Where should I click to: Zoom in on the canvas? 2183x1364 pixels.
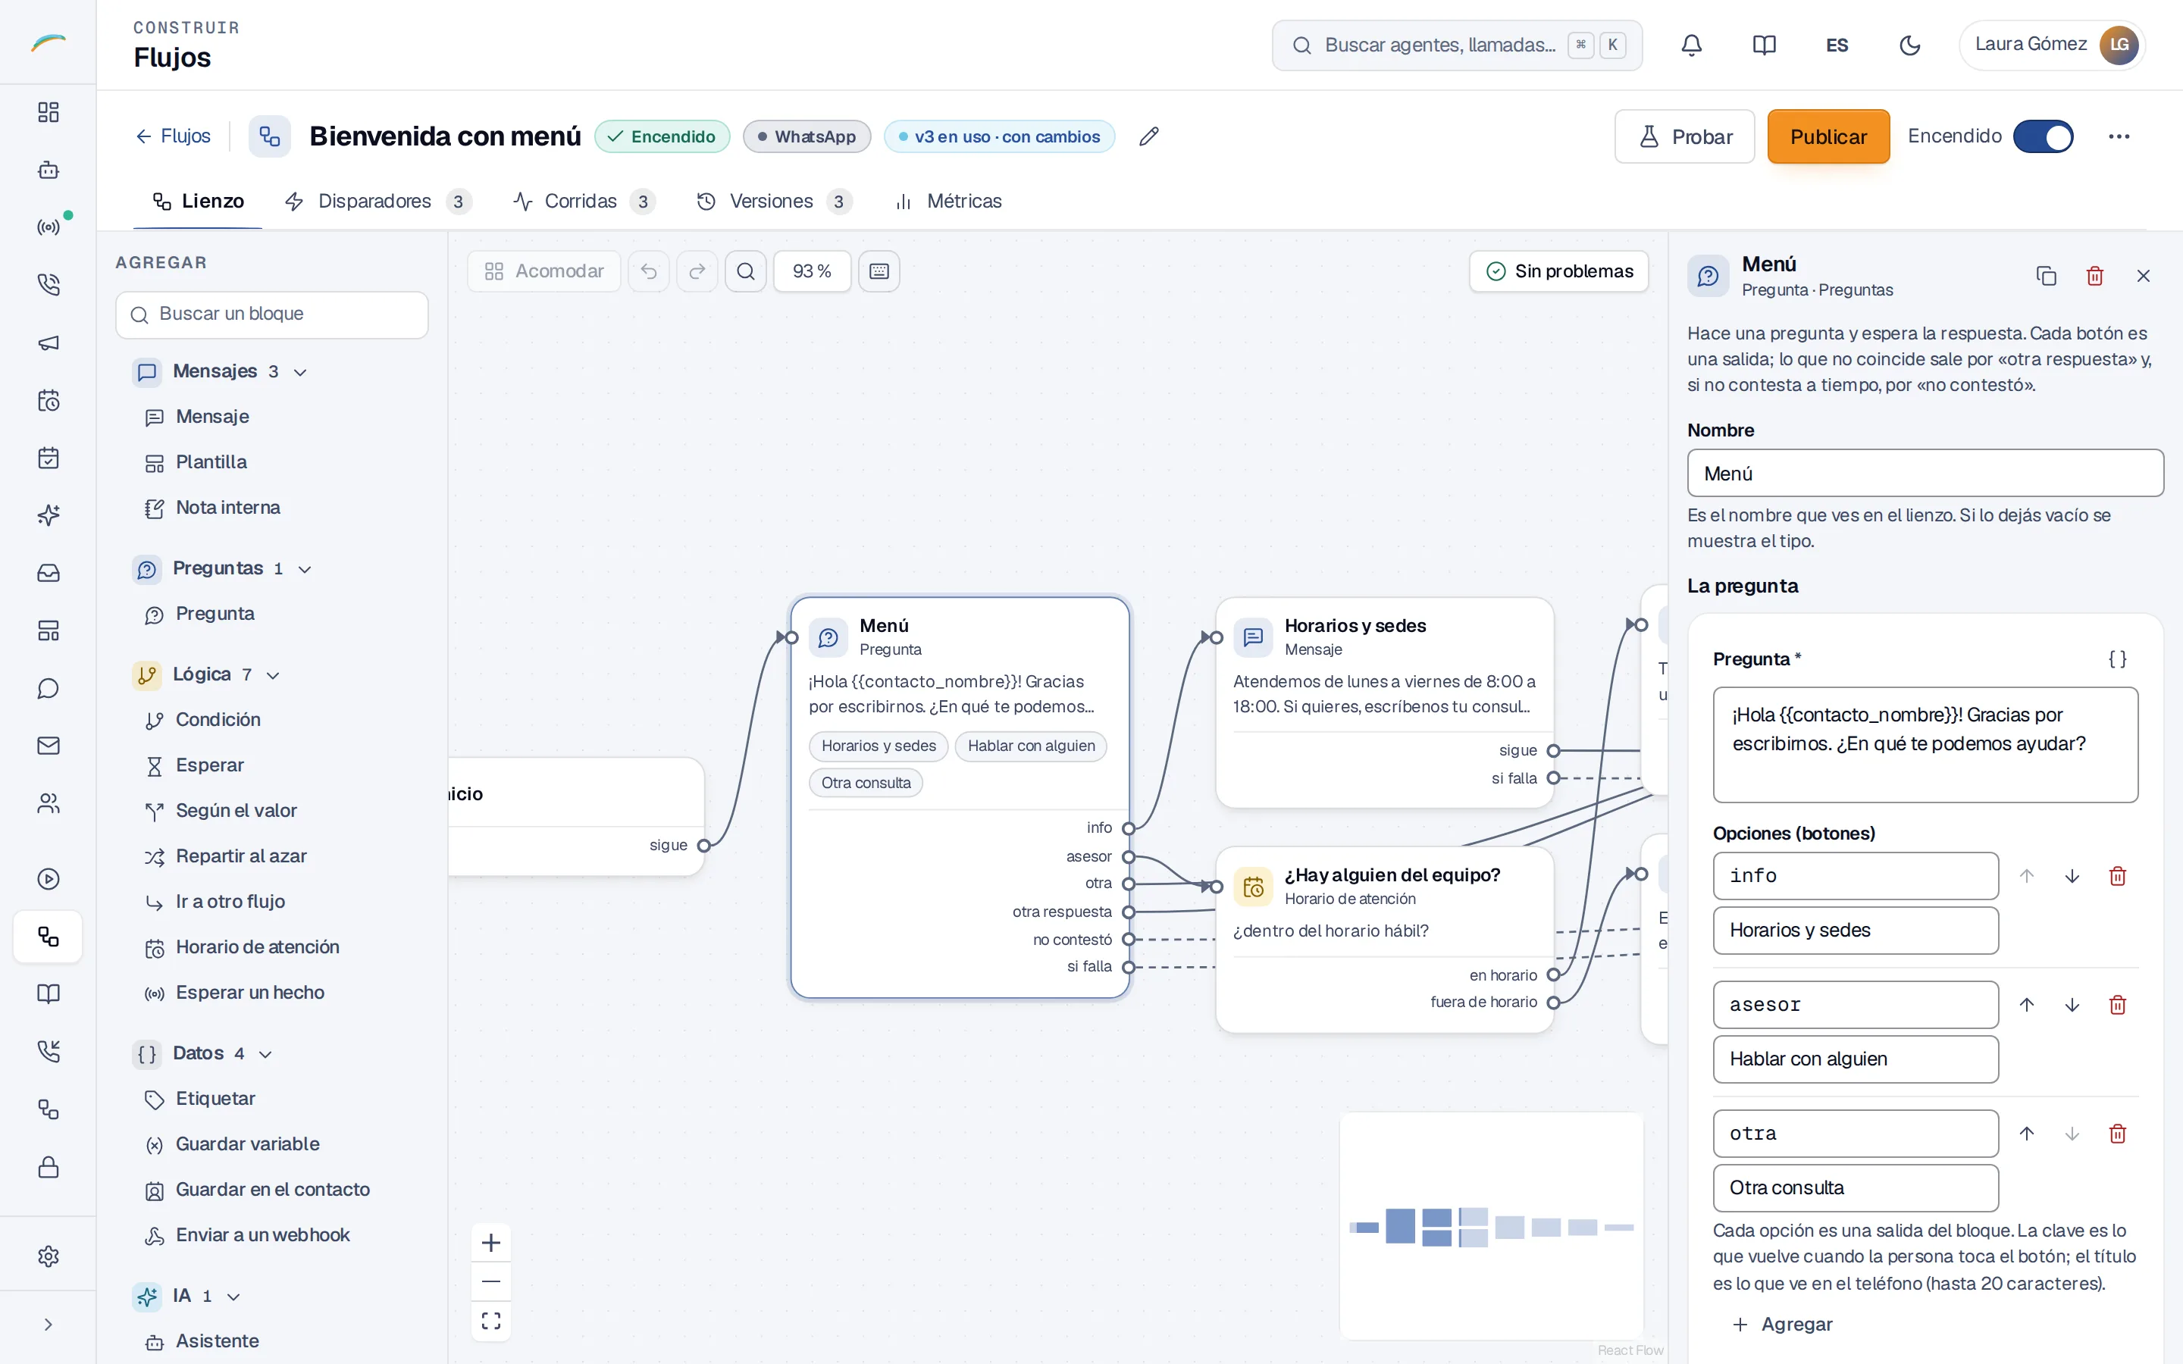coord(490,1242)
